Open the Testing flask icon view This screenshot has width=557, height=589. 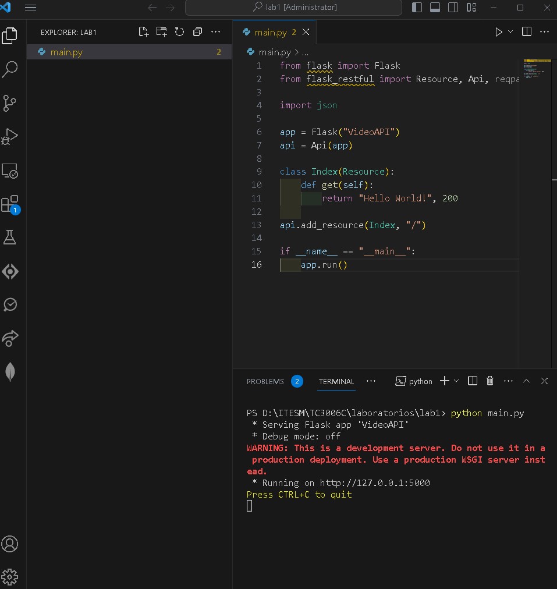click(10, 237)
